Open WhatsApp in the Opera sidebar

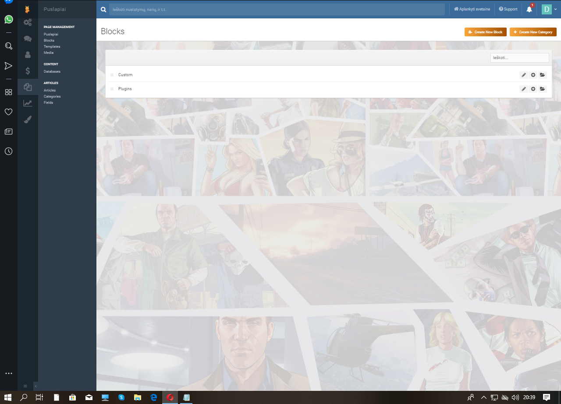[8, 19]
